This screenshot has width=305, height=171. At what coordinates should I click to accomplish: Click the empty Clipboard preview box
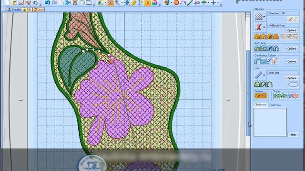[270, 122]
